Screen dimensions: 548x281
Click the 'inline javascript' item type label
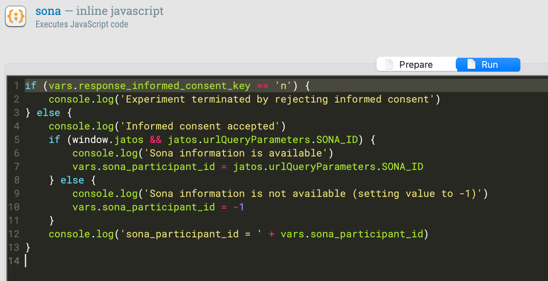[x=120, y=11]
